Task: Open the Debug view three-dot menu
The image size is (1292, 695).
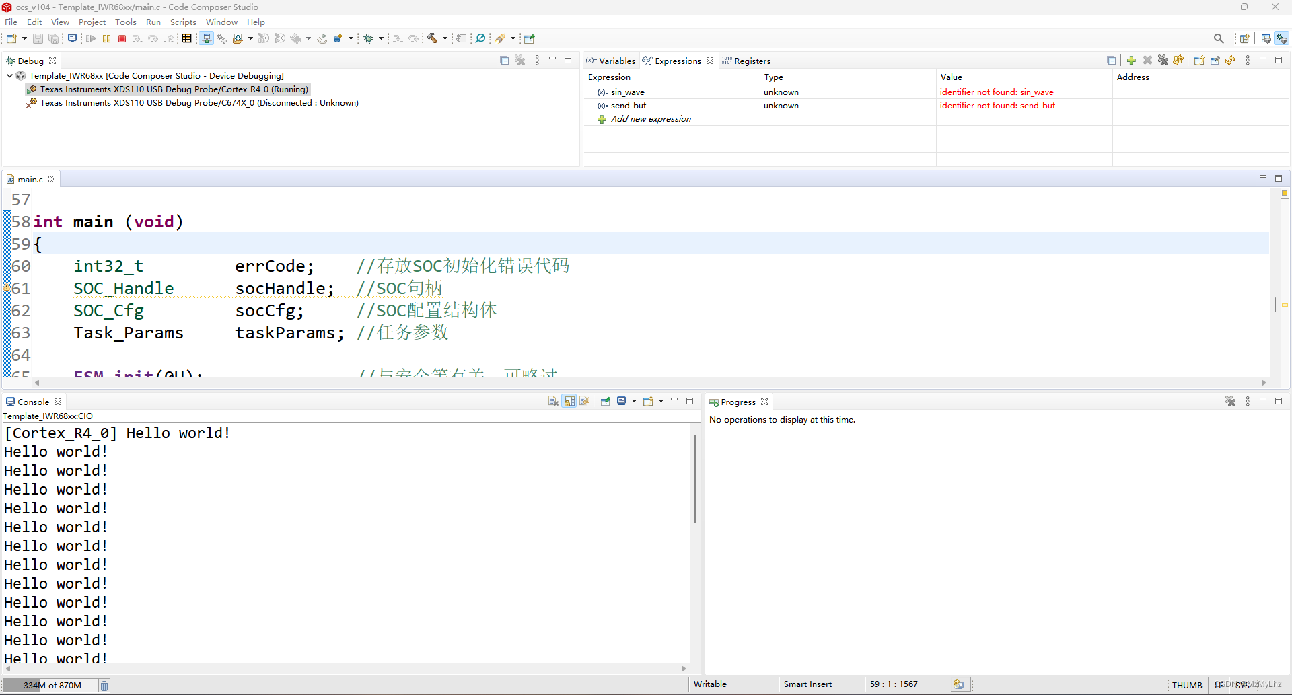Action: coord(537,61)
